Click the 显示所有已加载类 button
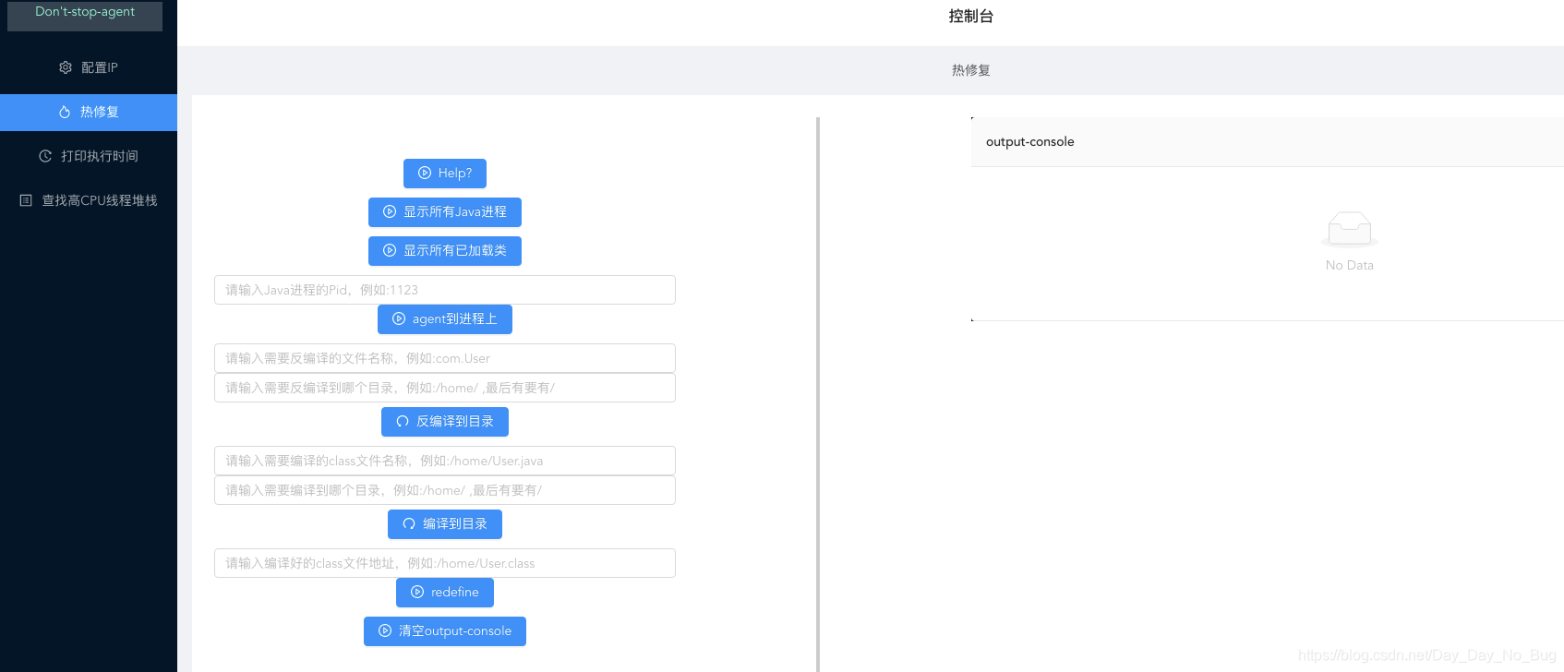The image size is (1564, 672). tap(445, 250)
